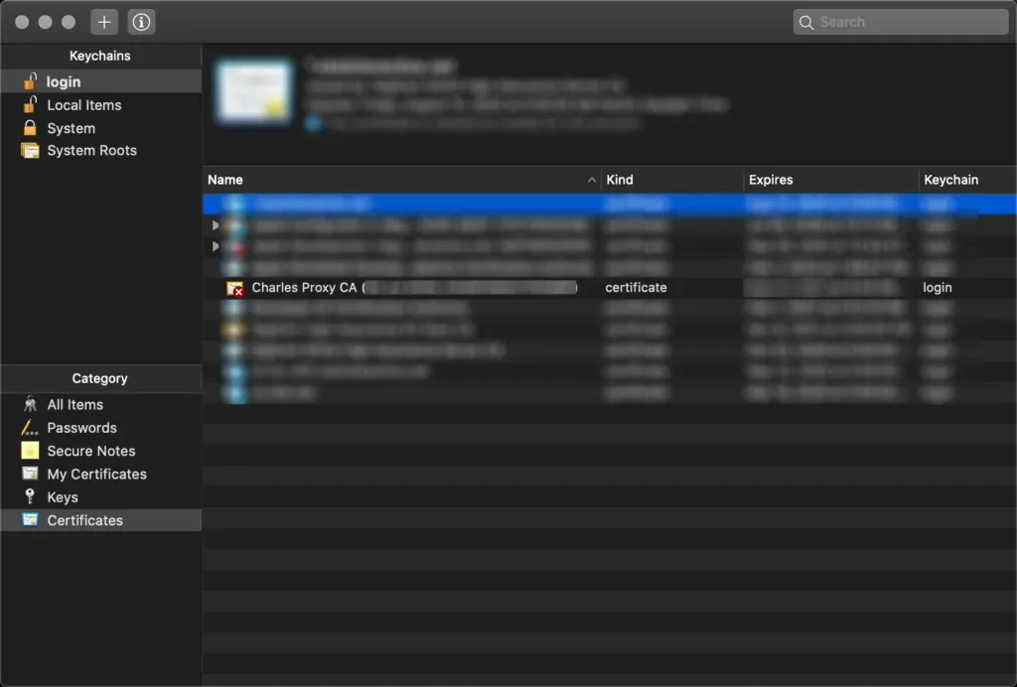
Task: Click the large certificate preview thumbnail
Action: (253, 91)
